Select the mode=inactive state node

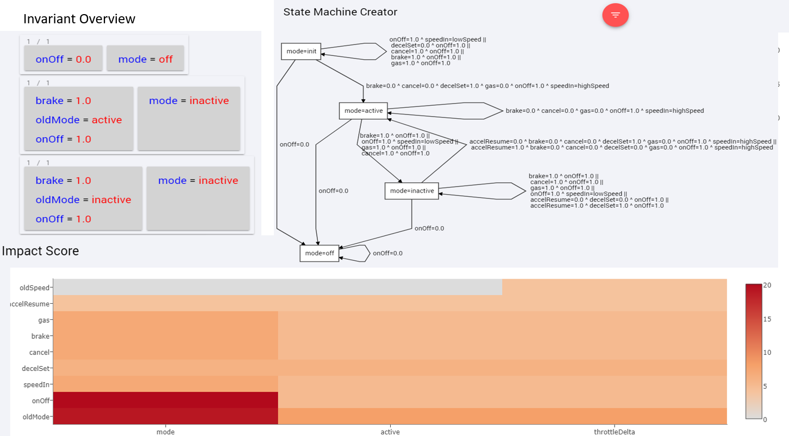point(411,191)
